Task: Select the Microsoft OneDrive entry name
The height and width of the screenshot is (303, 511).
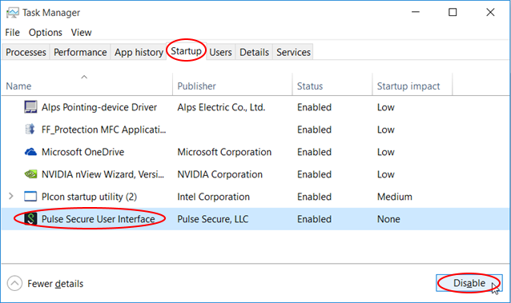Action: pos(82,152)
